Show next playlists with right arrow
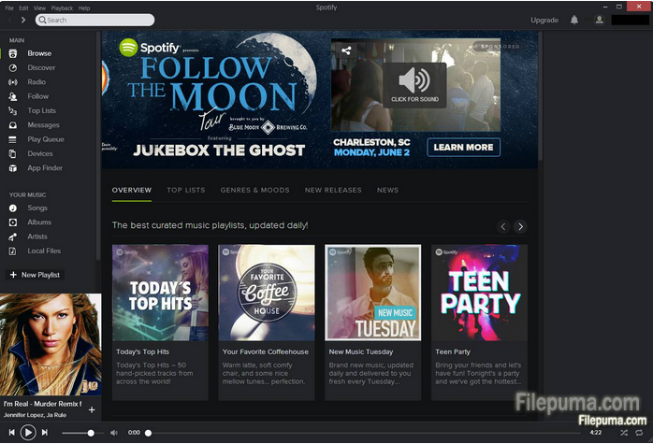Image resolution: width=653 pixels, height=444 pixels. [x=520, y=226]
